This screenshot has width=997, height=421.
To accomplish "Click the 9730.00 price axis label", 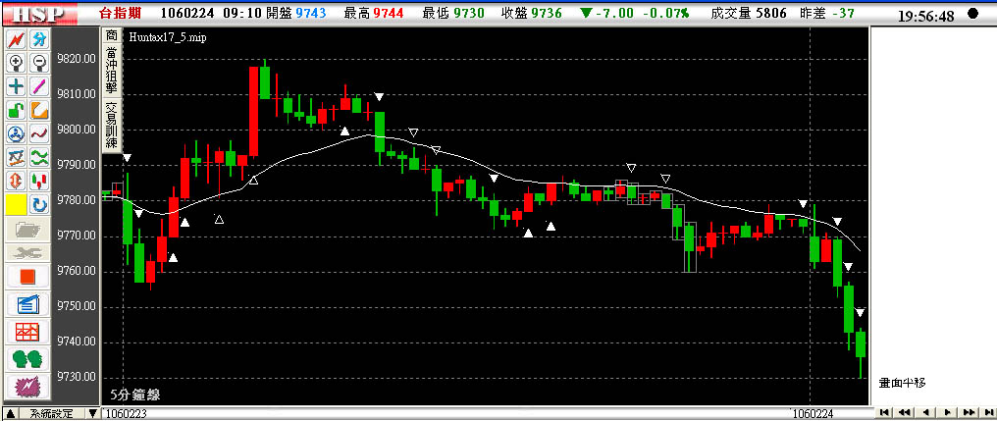I will (77, 377).
